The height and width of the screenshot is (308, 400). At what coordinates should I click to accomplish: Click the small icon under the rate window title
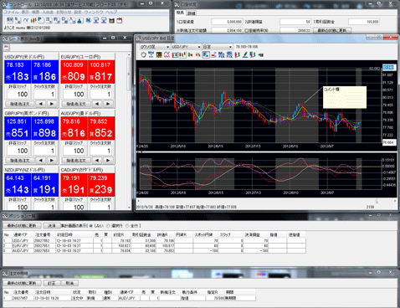coord(6,47)
